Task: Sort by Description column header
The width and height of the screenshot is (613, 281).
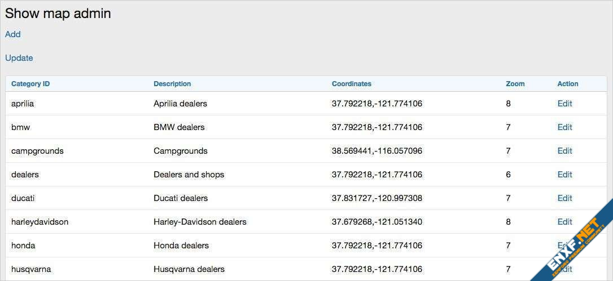Action: click(172, 84)
